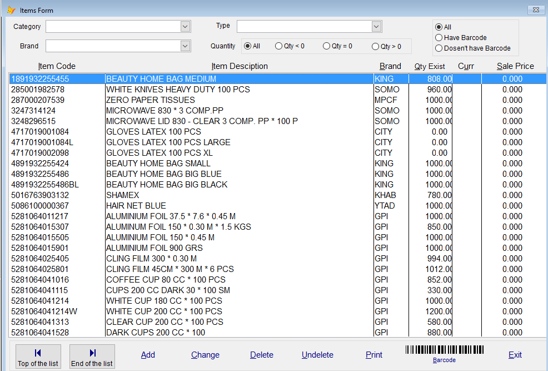548x371 pixels.
Task: Select BEAUTY HOME BAG SMALL row
Action: click(278, 164)
